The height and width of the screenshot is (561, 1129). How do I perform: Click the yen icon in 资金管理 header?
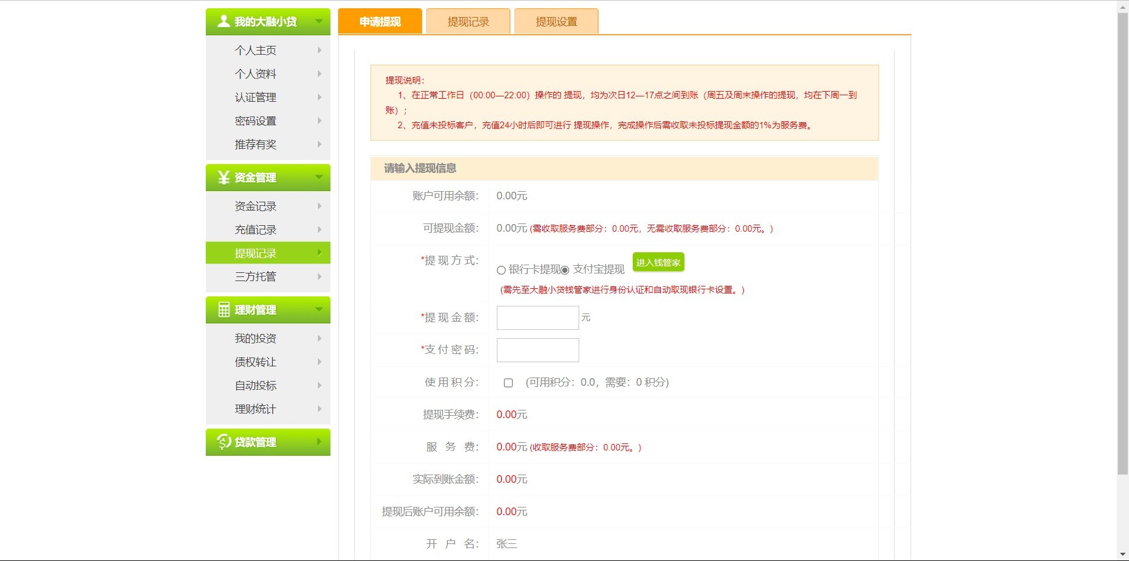pyautogui.click(x=223, y=177)
